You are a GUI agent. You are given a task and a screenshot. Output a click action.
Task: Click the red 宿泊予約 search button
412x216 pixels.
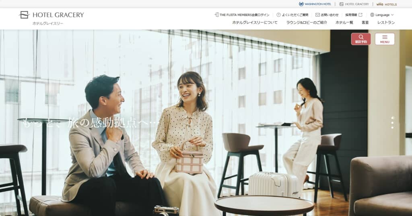point(361,39)
